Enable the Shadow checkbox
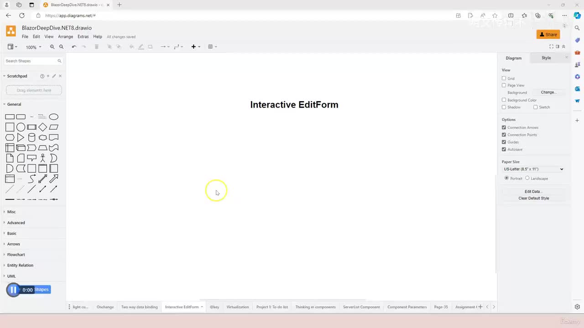The width and height of the screenshot is (584, 328). pos(504,107)
